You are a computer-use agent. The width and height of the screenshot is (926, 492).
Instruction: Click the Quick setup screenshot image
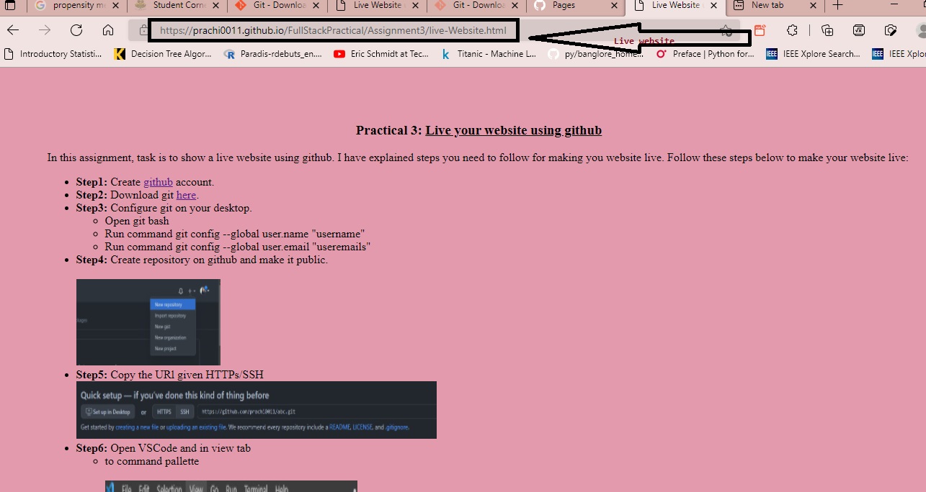click(257, 410)
